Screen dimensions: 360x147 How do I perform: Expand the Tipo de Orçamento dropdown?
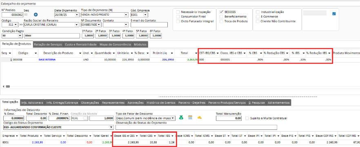pos(126,15)
